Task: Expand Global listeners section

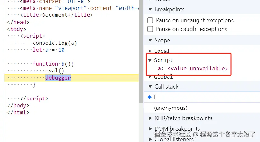Action: click(150, 139)
